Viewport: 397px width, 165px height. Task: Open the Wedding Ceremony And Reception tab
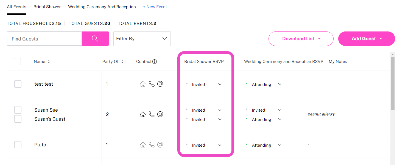(102, 7)
